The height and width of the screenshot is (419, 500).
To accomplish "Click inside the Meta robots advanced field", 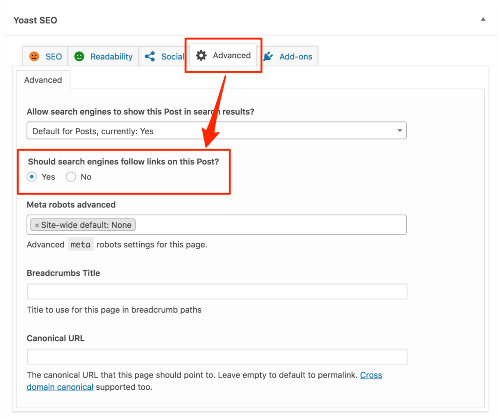I will (x=216, y=225).
